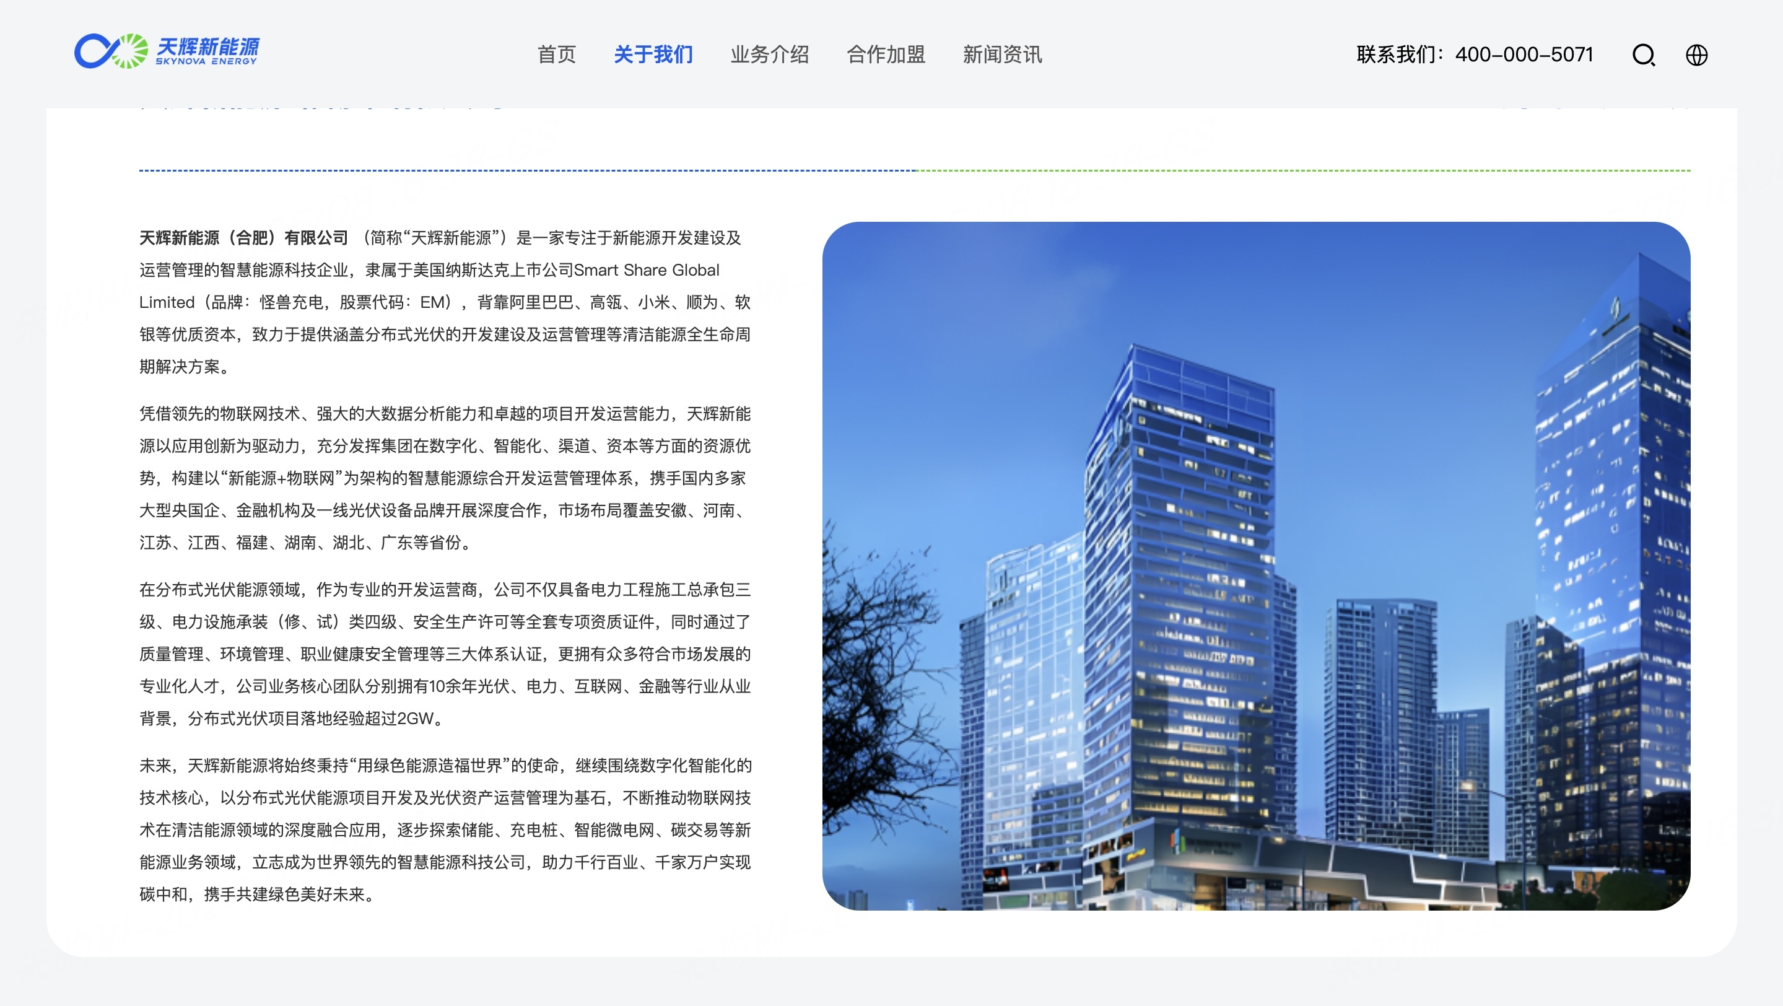Click the 联系我们 label in the header

[1397, 54]
